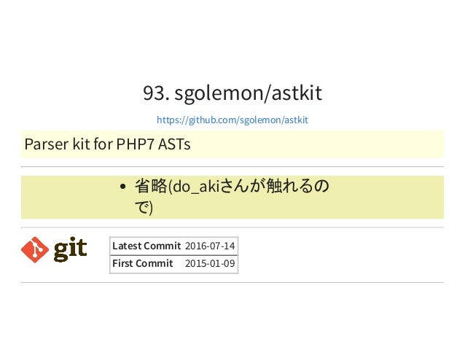465x339 pixels.
Task: Click "PHP7" in the description line
Action: [136, 144]
